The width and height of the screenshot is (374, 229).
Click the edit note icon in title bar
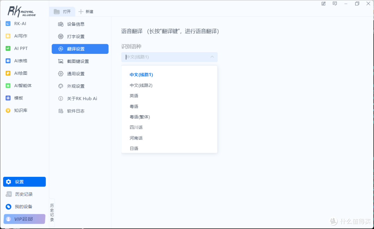[x=323, y=3]
